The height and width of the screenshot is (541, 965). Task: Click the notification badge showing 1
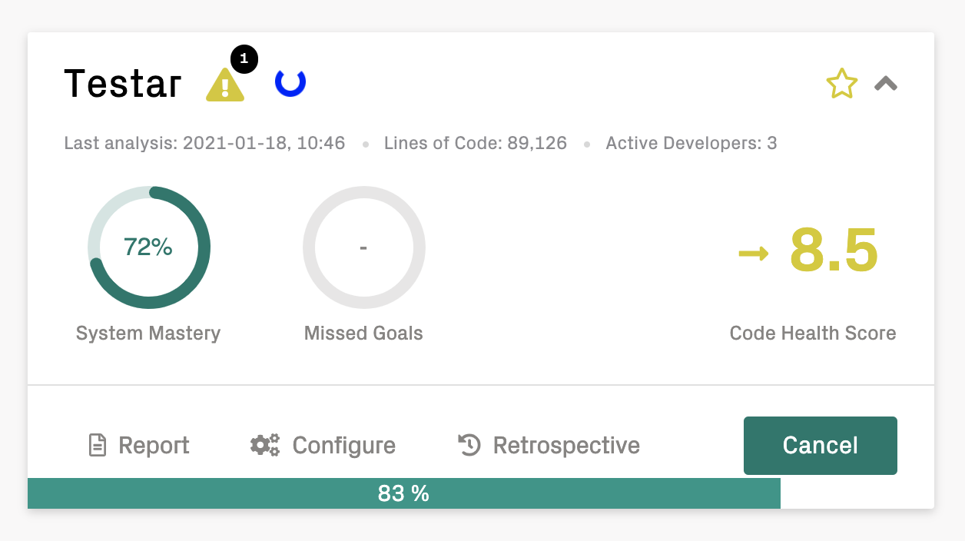[x=245, y=58]
